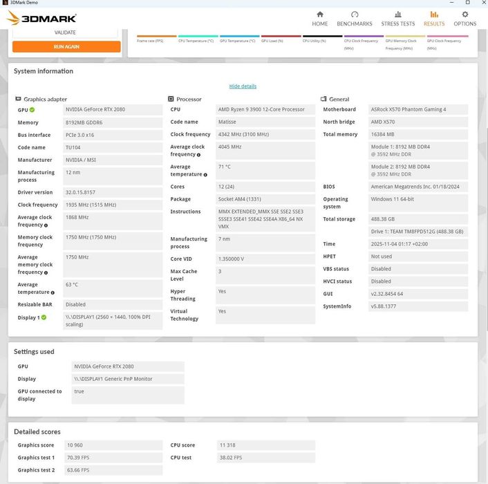Image resolution: width=488 pixels, height=484 pixels.
Task: Click the Hide details link
Action: tap(243, 86)
